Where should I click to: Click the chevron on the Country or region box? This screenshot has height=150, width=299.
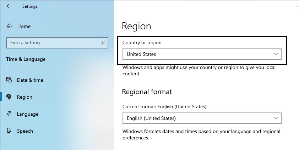[x=276, y=54]
